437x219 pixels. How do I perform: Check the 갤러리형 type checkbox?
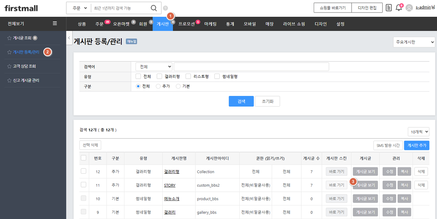160,77
